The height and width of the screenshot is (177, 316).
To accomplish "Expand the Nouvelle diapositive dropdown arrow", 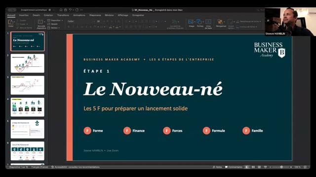I will (x=44, y=22).
